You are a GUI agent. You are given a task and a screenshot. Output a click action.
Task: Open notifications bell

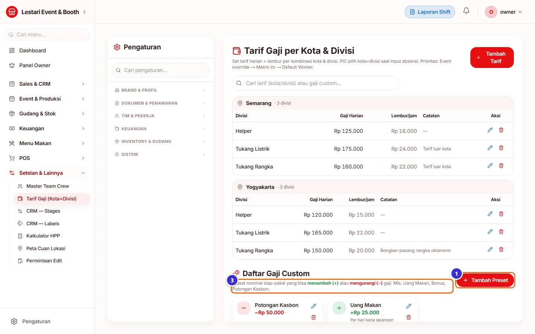click(x=466, y=11)
